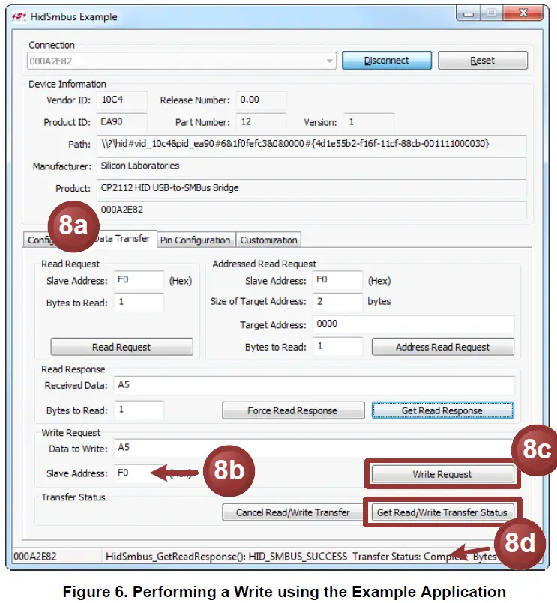The height and width of the screenshot is (603, 557).
Task: Click the HidSmbus Example title bar app icon
Action: [x=19, y=17]
